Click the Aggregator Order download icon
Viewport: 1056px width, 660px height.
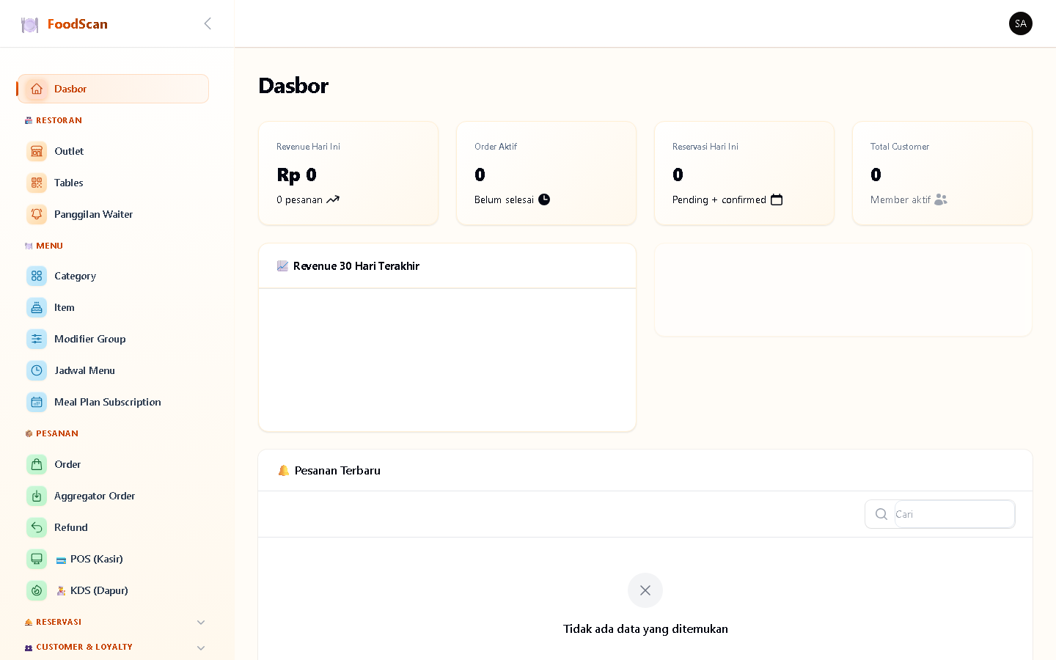pos(37,496)
